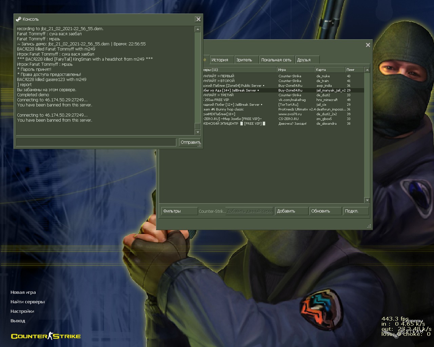
Task: Select the server row with map awp_india
Action: (283, 86)
